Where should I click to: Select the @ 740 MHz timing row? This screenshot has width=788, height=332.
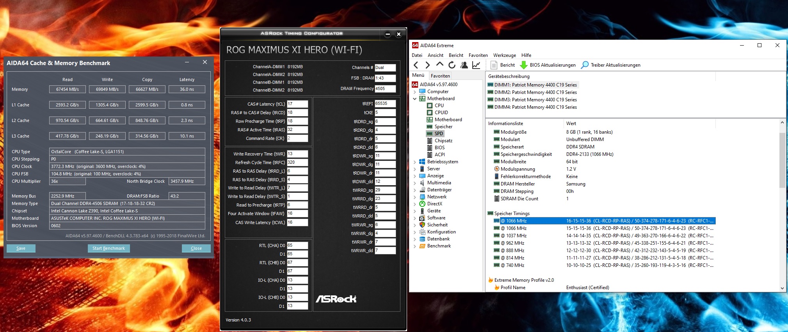coord(604,265)
